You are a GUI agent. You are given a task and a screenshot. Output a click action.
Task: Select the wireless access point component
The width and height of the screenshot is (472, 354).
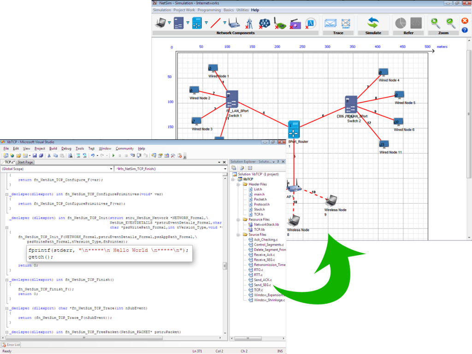[234, 23]
